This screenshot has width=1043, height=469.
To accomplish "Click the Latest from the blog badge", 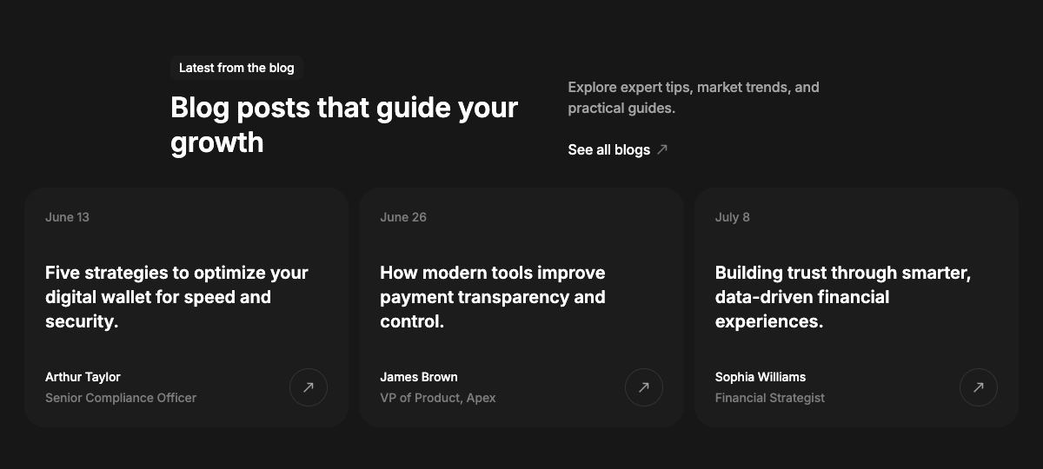I will [x=236, y=68].
